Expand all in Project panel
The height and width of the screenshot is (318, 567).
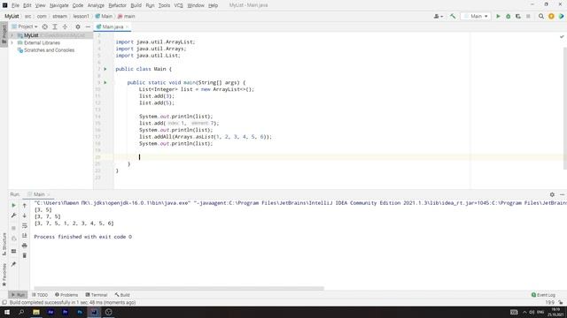tap(55, 26)
